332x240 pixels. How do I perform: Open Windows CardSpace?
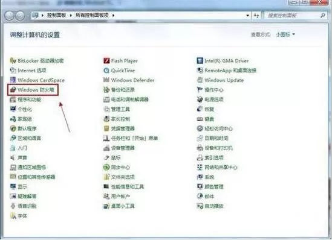point(37,80)
